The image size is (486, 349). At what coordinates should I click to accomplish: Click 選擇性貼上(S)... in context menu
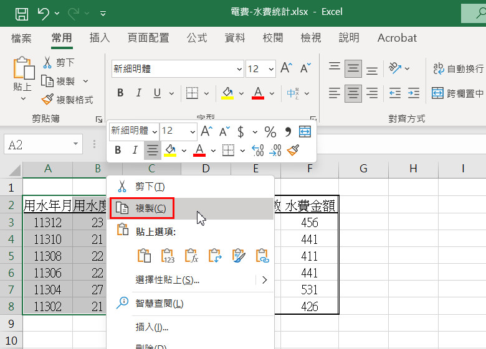tap(167, 280)
